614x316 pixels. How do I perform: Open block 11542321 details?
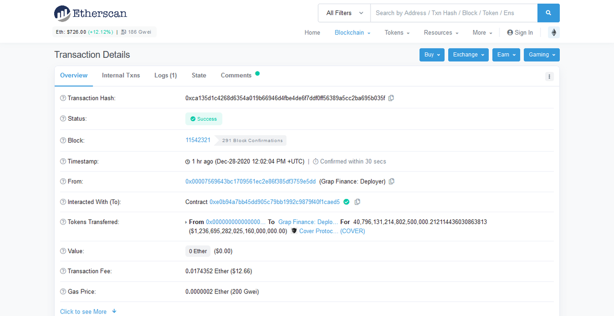(x=198, y=140)
